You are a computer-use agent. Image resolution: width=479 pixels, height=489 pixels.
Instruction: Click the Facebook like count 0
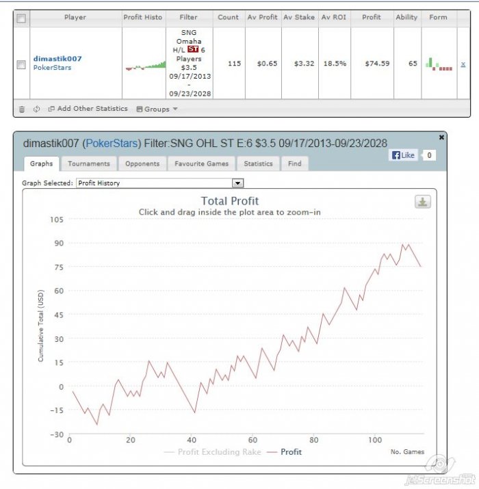(x=429, y=155)
